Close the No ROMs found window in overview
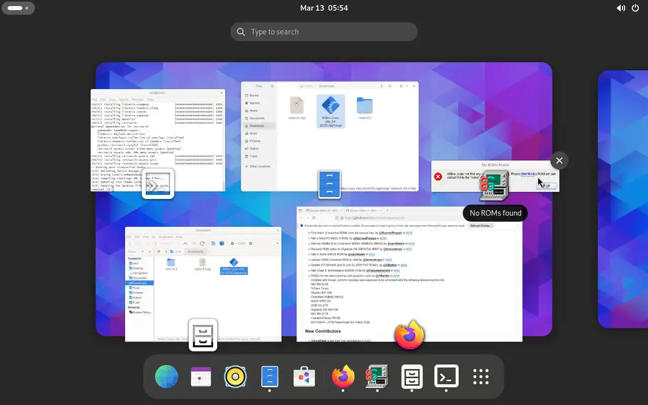The height and width of the screenshot is (405, 648). (559, 160)
